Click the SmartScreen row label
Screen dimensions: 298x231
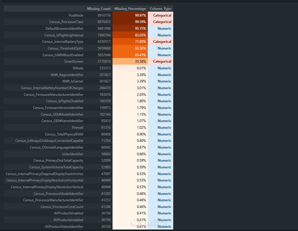tap(74, 61)
